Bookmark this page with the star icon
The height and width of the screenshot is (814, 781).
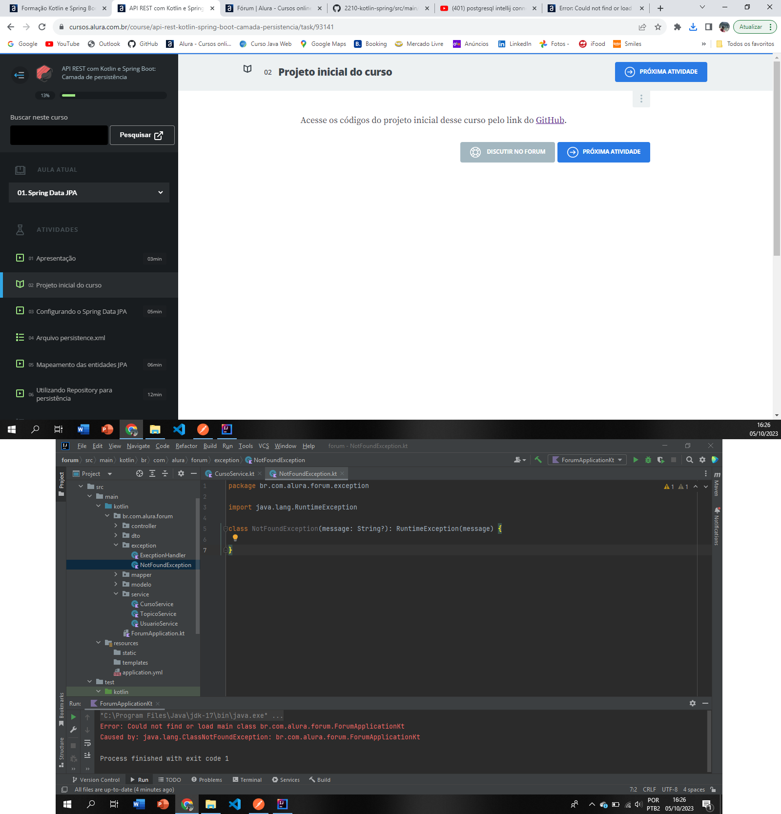(658, 27)
